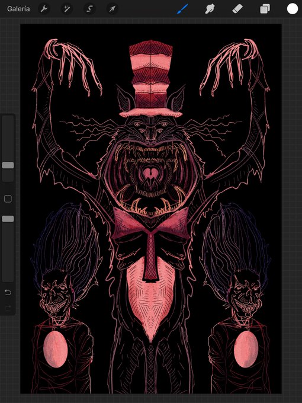302x403 pixels.
Task: Open the Actions wrench menu
Action: pos(44,9)
